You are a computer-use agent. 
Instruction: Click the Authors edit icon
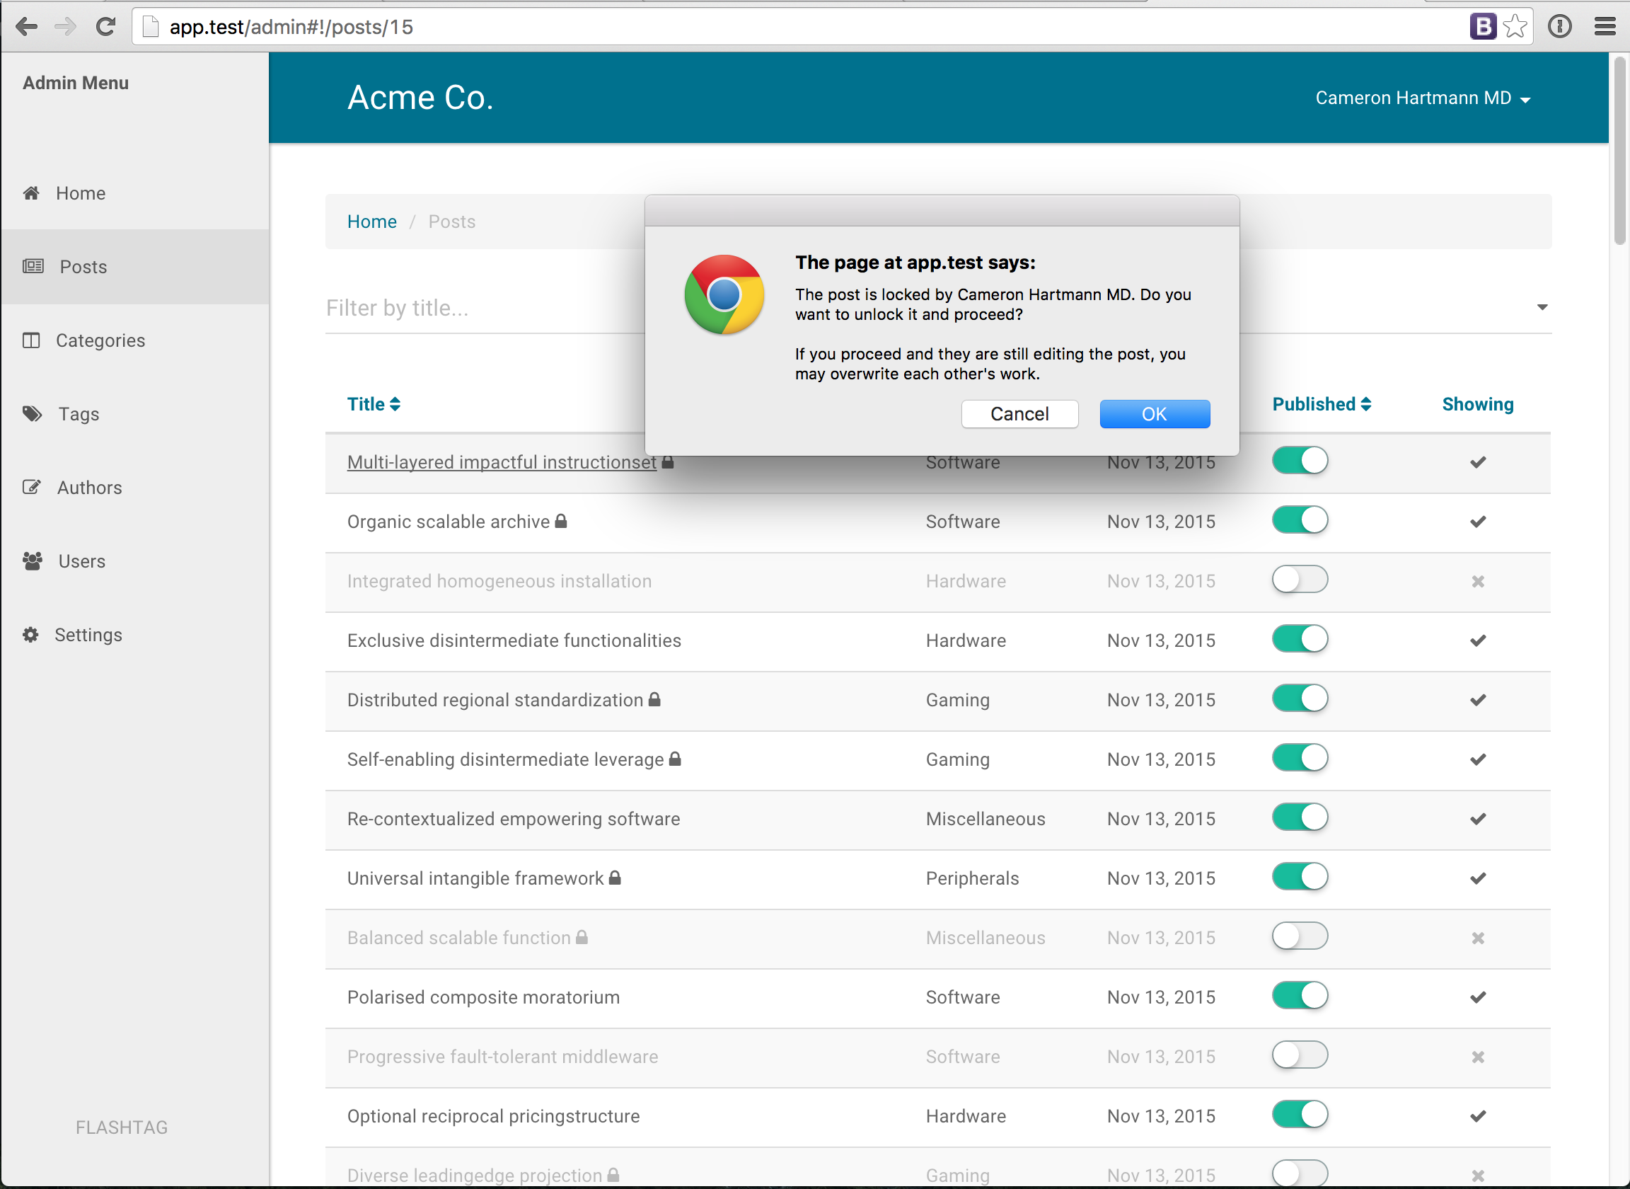coord(32,487)
